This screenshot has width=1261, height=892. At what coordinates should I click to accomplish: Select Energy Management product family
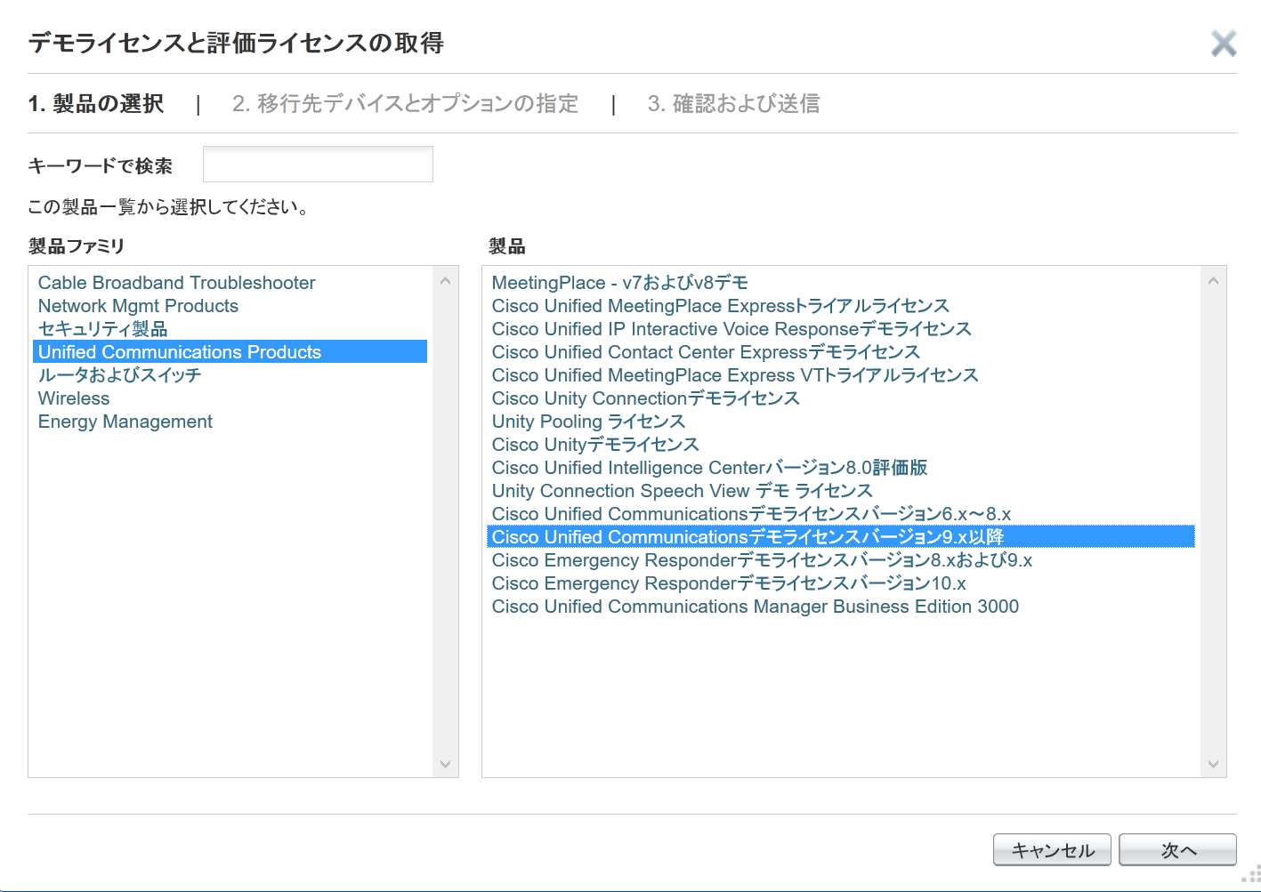tap(125, 422)
